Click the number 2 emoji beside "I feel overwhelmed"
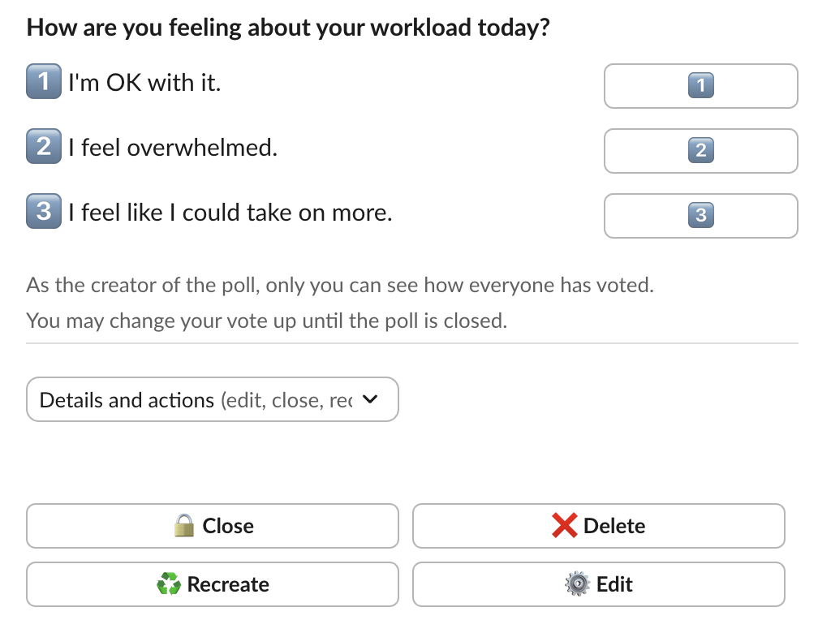Image resolution: width=818 pixels, height=633 pixels. pos(44,147)
